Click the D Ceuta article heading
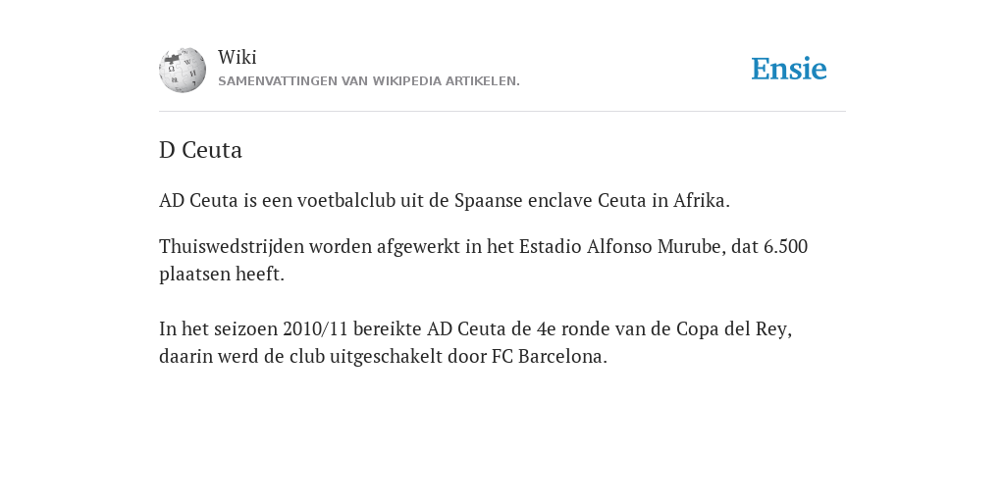 pos(200,150)
